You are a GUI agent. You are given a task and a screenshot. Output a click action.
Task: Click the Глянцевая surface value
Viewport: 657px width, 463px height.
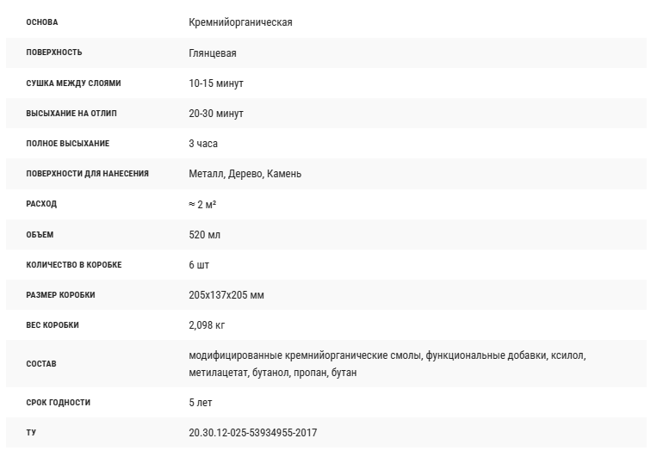pos(212,53)
